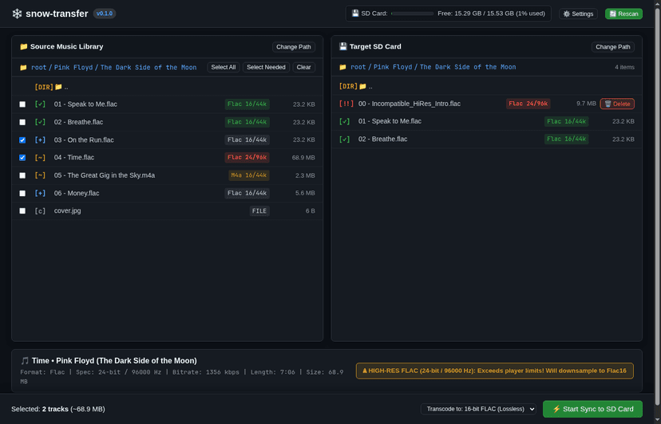Change Path for Target SD Card
661x424 pixels.
coord(613,47)
